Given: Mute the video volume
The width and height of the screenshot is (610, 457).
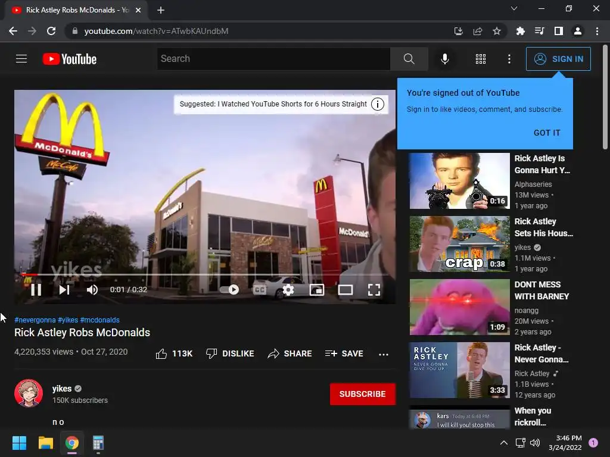Looking at the screenshot, I should [92, 290].
